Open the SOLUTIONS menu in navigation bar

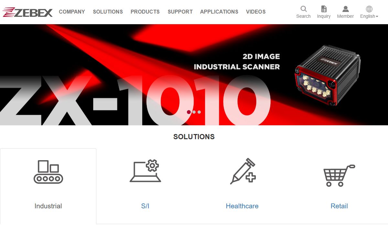108,12
